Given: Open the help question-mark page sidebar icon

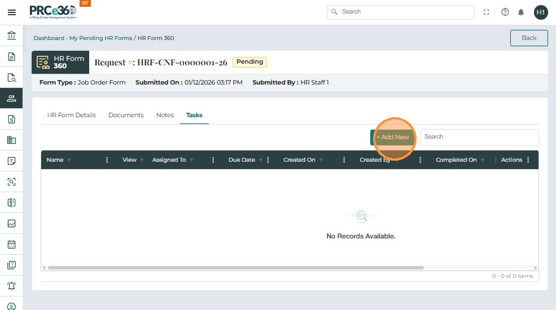Looking at the screenshot, I should pos(11,265).
